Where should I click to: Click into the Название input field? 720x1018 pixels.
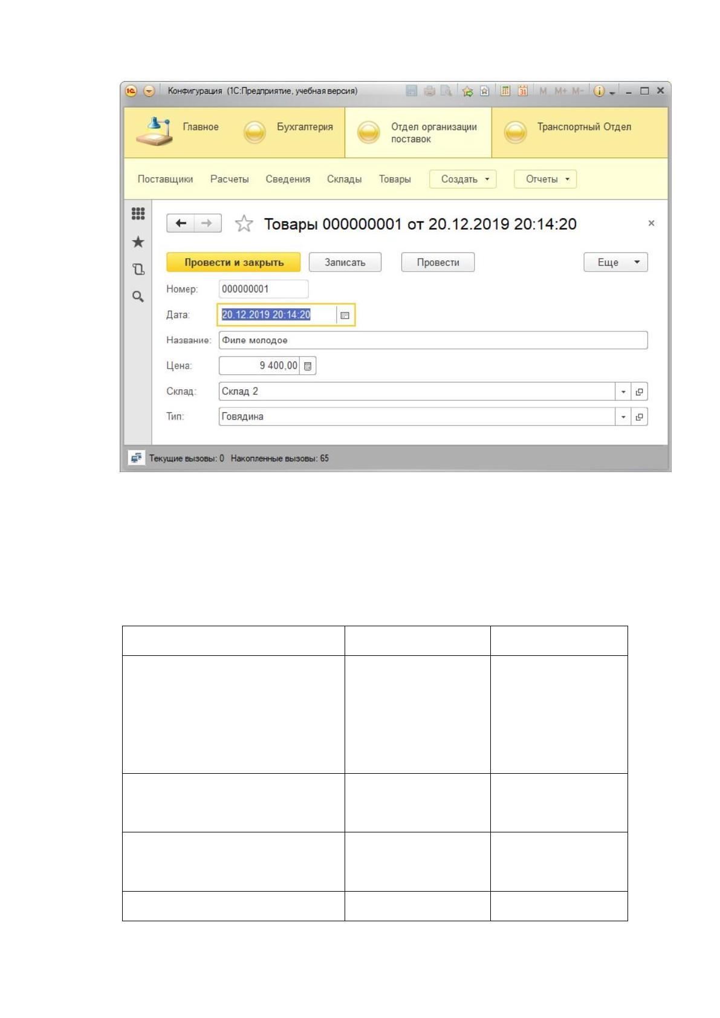click(433, 340)
